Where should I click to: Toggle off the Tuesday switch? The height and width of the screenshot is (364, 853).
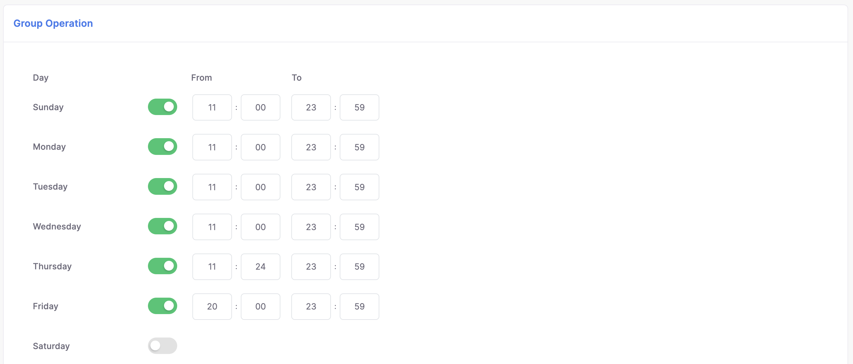[x=162, y=187]
